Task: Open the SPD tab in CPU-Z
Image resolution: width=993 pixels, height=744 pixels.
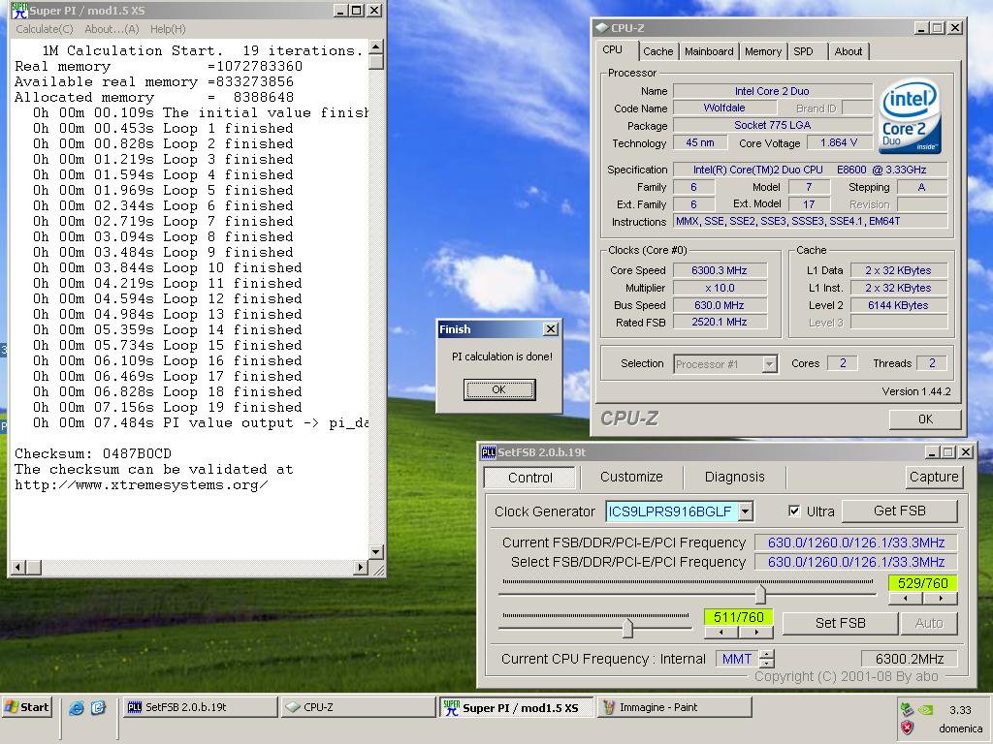Action: 803,52
